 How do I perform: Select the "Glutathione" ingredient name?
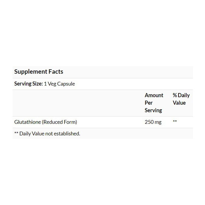click(x=27, y=122)
